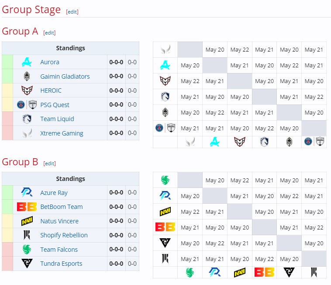Click the Aurora logo in Group A standings

point(27,62)
